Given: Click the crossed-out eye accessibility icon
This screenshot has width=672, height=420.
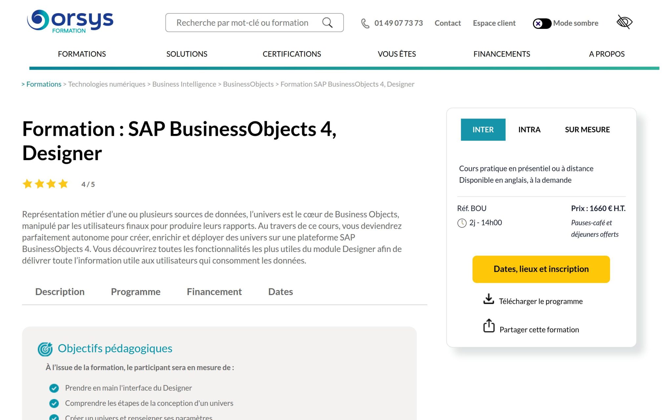Looking at the screenshot, I should (624, 22).
